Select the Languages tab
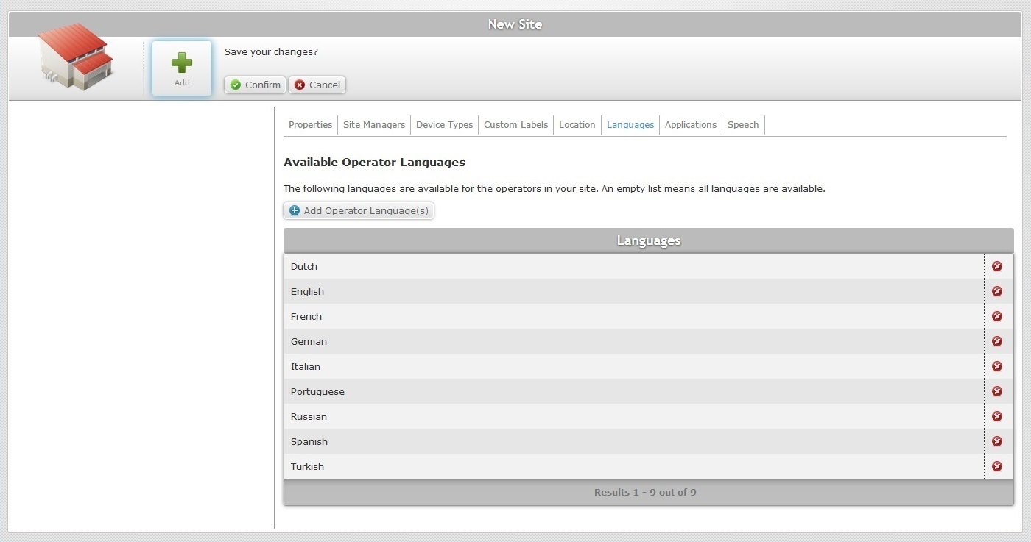 pos(630,125)
